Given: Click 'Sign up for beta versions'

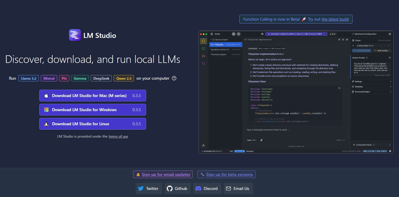Looking at the screenshot, I should [226, 174].
